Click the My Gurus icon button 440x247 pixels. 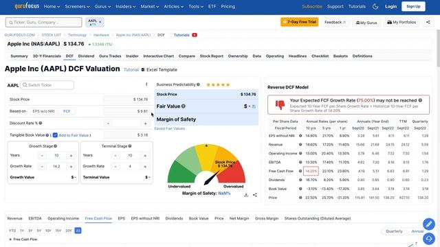[366, 23]
